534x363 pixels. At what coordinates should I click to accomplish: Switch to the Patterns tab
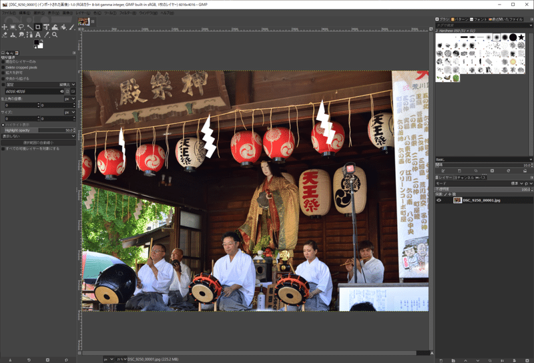(460, 19)
